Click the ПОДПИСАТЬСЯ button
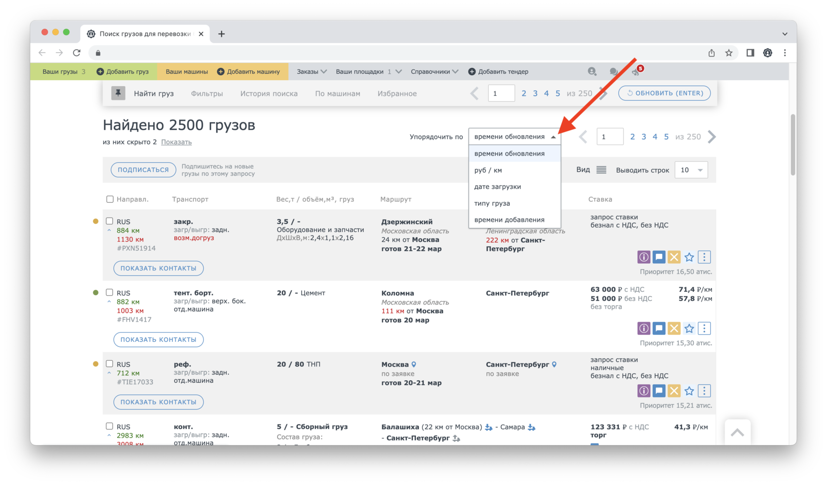This screenshot has height=485, width=827. [143, 170]
